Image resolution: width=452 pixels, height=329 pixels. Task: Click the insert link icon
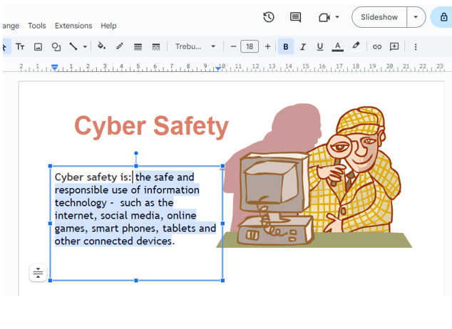[377, 47]
